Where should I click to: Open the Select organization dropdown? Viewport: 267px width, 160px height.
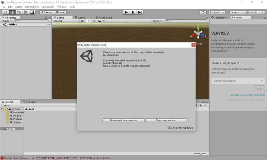click(x=238, y=81)
